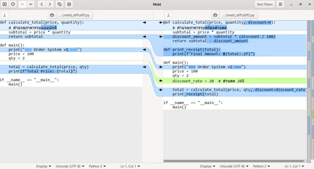Open the Text Filters button
The width and height of the screenshot is (314, 169).
coord(264,4)
